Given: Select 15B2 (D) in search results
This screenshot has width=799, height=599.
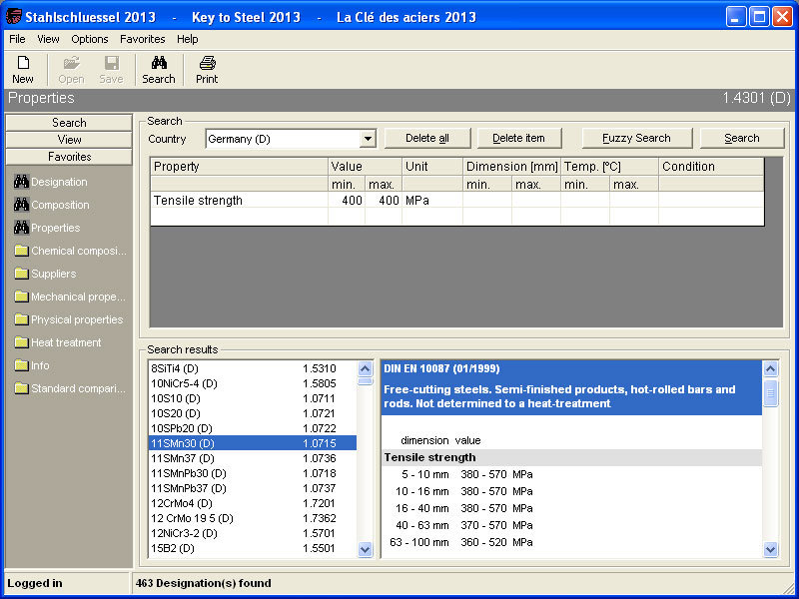Looking at the screenshot, I should [253, 548].
